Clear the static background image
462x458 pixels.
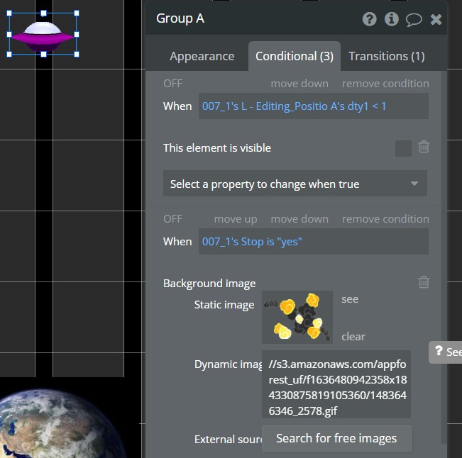click(x=353, y=337)
